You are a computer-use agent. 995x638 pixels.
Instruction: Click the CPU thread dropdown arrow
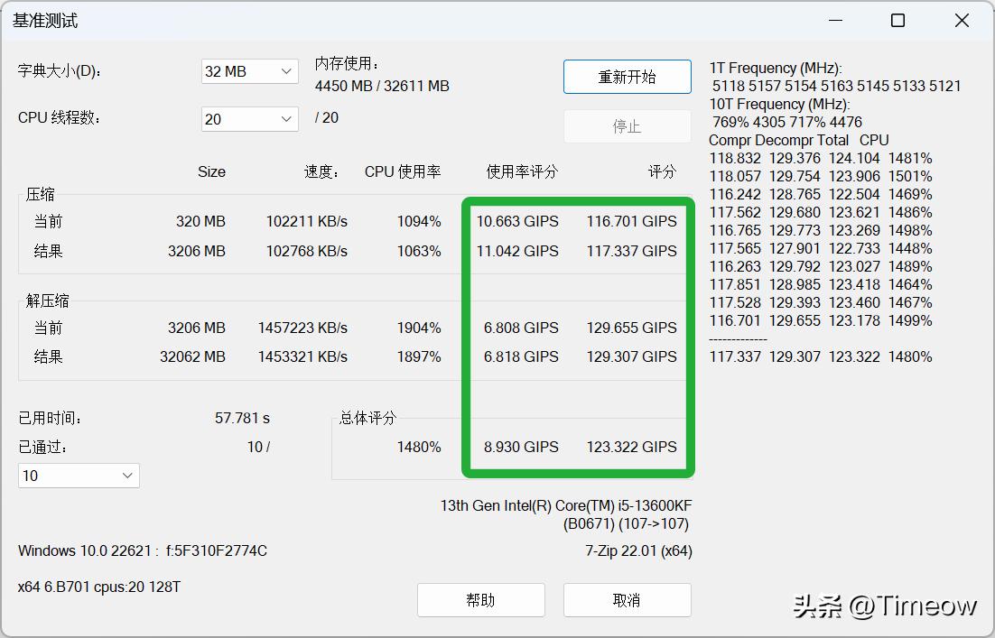click(288, 118)
